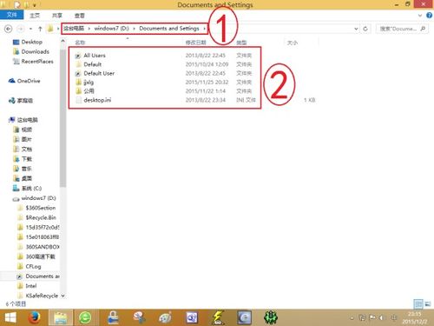Open the 查看 View ribbon tab

[80, 16]
